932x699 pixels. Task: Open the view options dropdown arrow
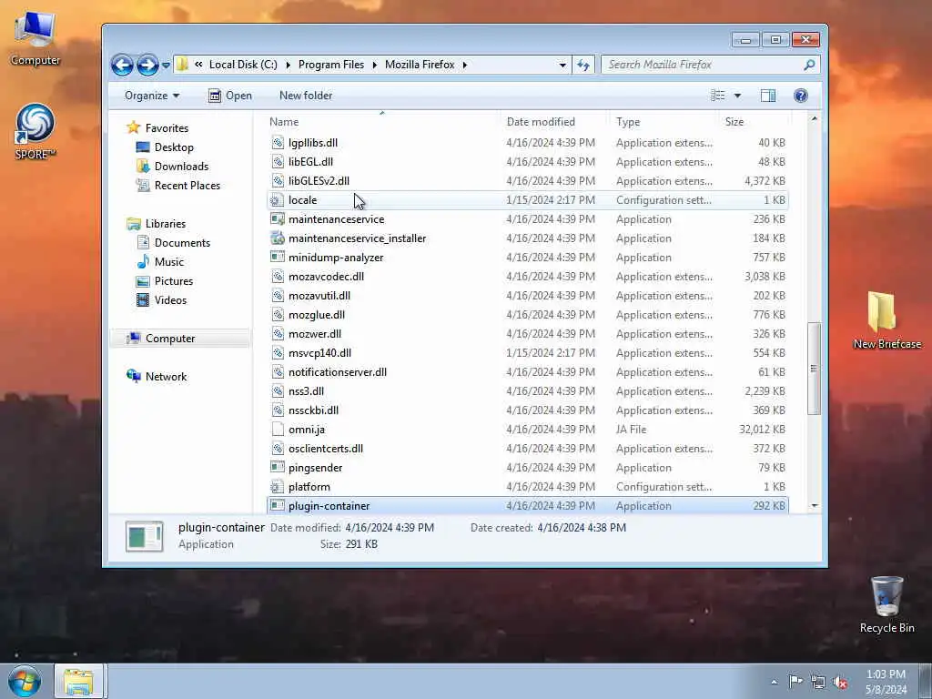coord(737,96)
